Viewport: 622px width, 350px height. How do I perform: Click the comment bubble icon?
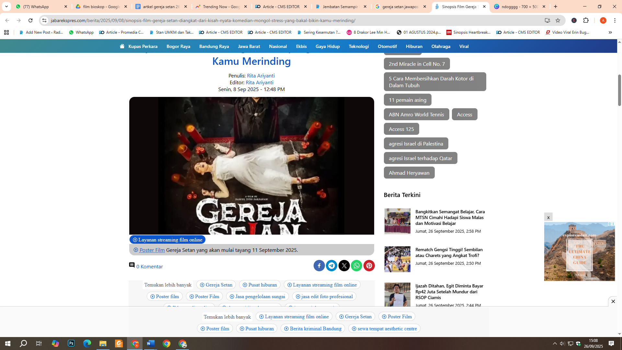[132, 265]
